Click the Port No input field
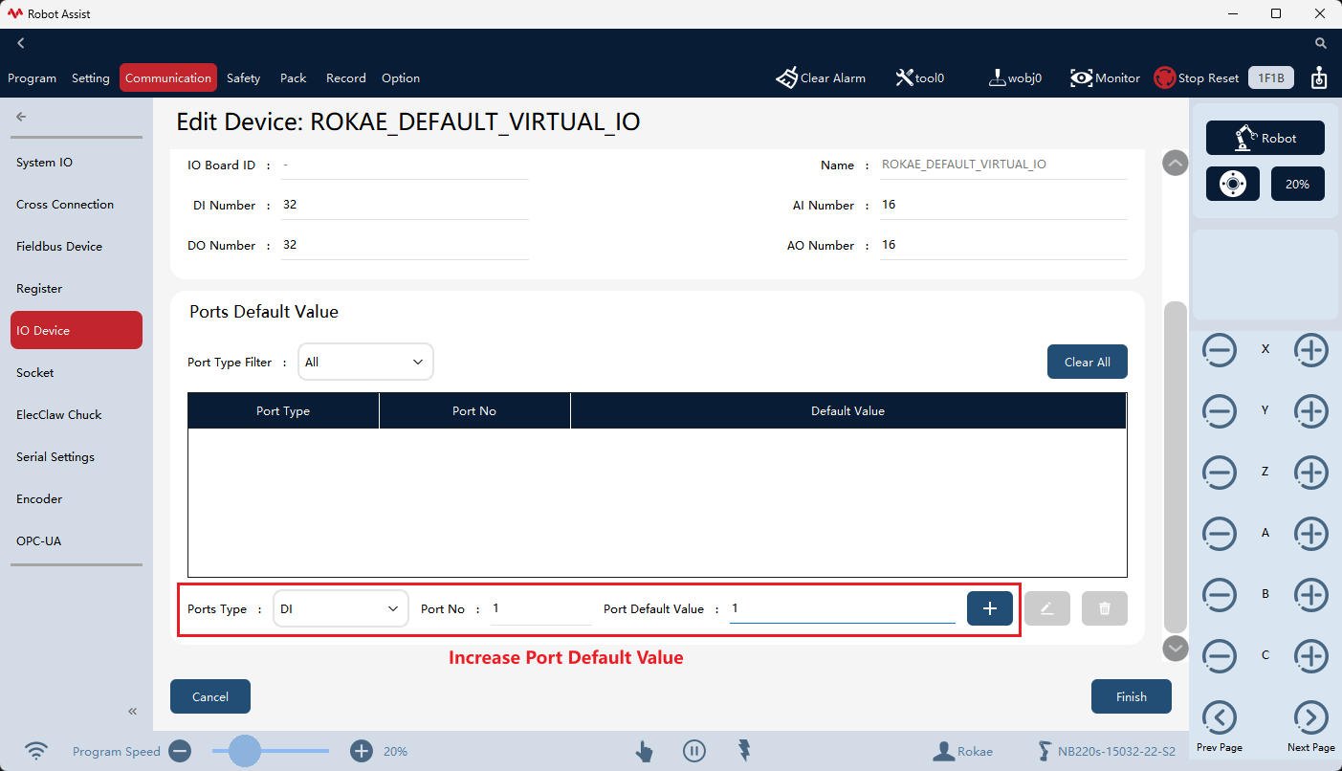 [x=540, y=608]
